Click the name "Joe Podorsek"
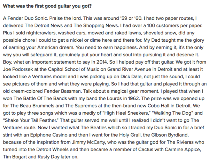209x163 pixels. tap(18, 70)
